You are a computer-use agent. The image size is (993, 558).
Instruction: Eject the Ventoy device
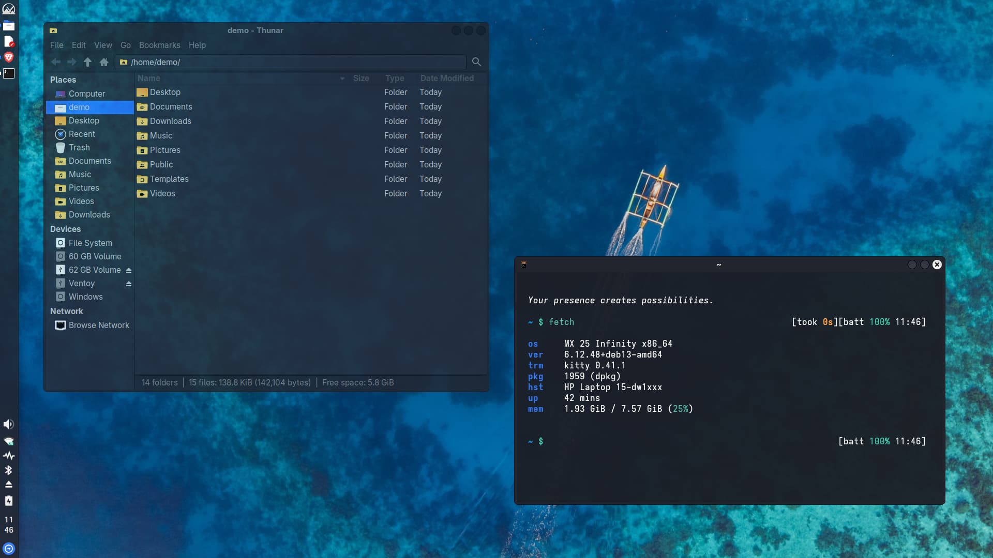pyautogui.click(x=129, y=284)
